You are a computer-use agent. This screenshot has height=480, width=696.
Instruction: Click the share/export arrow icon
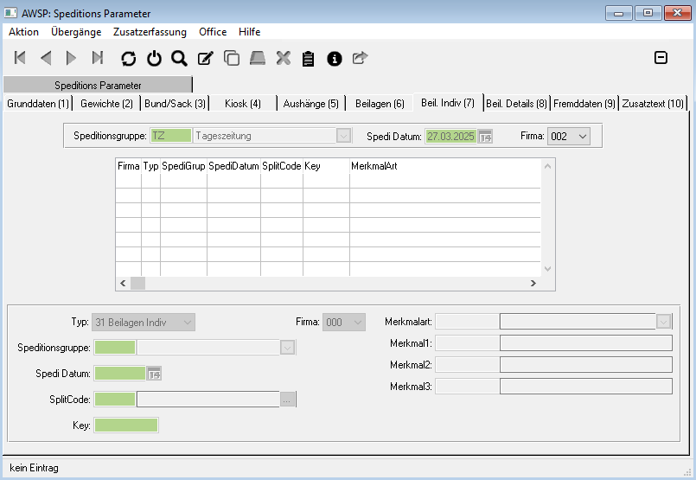(360, 58)
